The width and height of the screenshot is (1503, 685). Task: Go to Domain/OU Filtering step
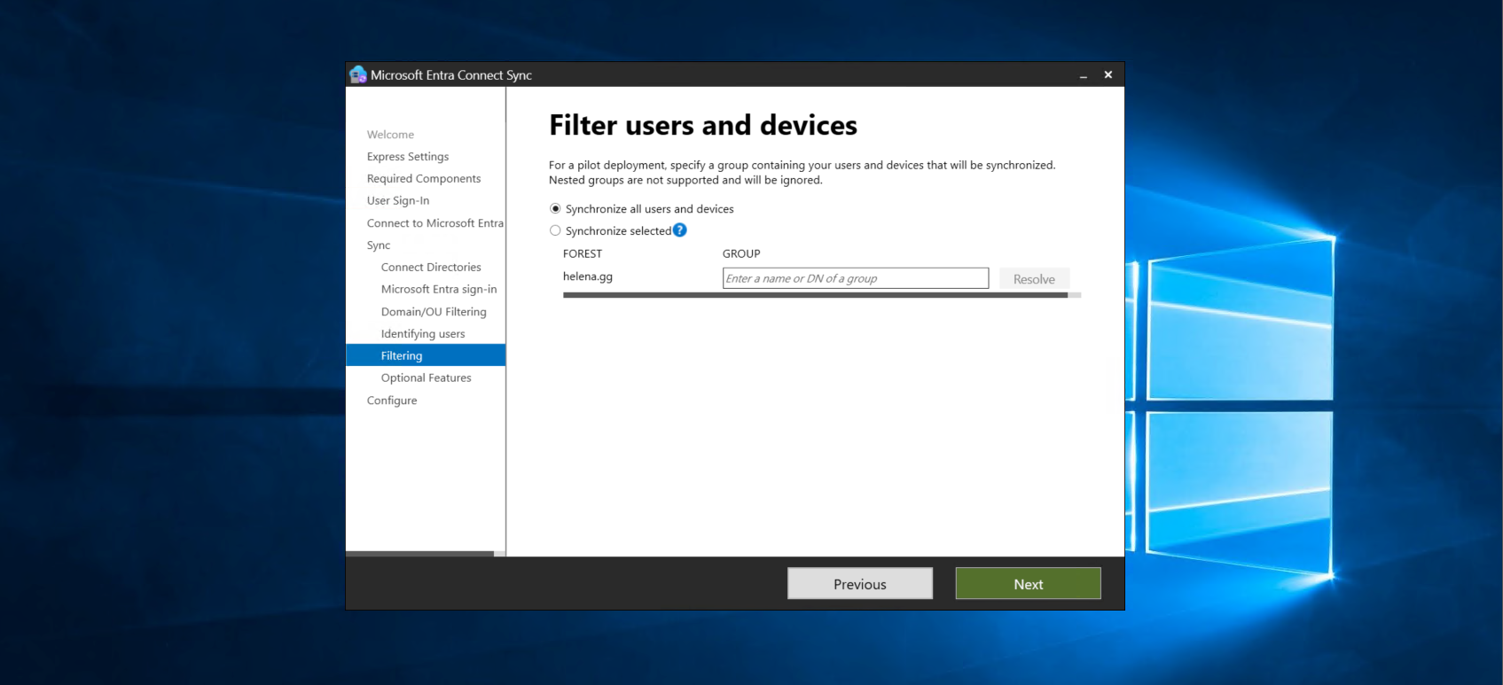tap(434, 312)
